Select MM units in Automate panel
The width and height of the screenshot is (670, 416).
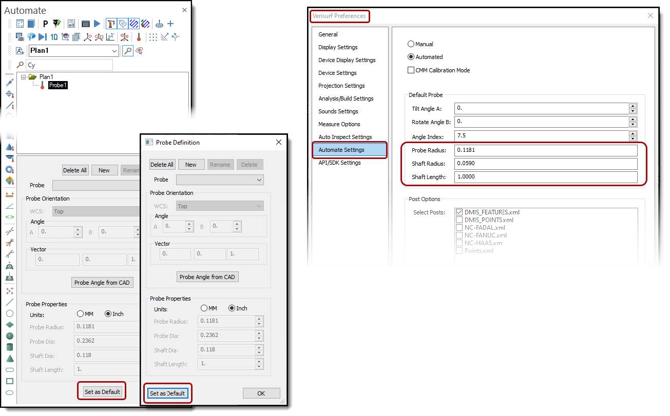[x=80, y=314]
